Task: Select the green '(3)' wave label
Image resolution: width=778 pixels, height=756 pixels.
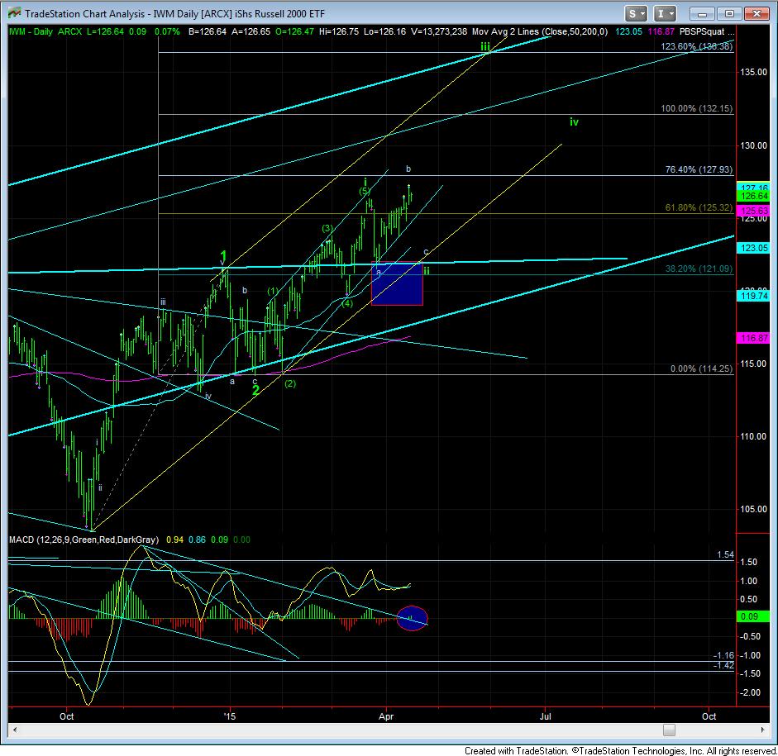Action: (327, 229)
